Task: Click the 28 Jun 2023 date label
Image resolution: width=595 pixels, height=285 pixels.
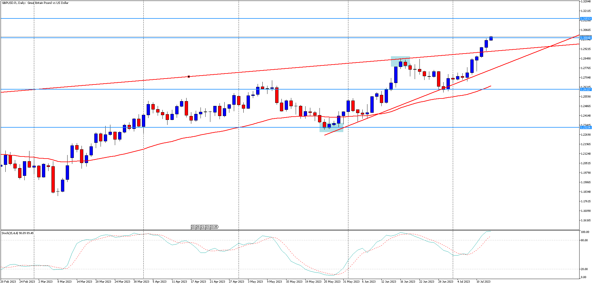Action: tap(446, 281)
